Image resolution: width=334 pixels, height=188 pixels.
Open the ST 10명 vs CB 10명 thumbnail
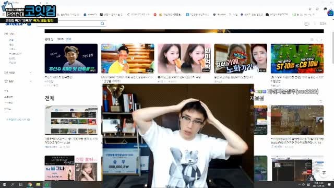297,58
